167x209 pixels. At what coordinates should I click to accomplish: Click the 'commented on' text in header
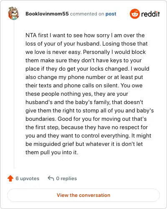[87, 14]
